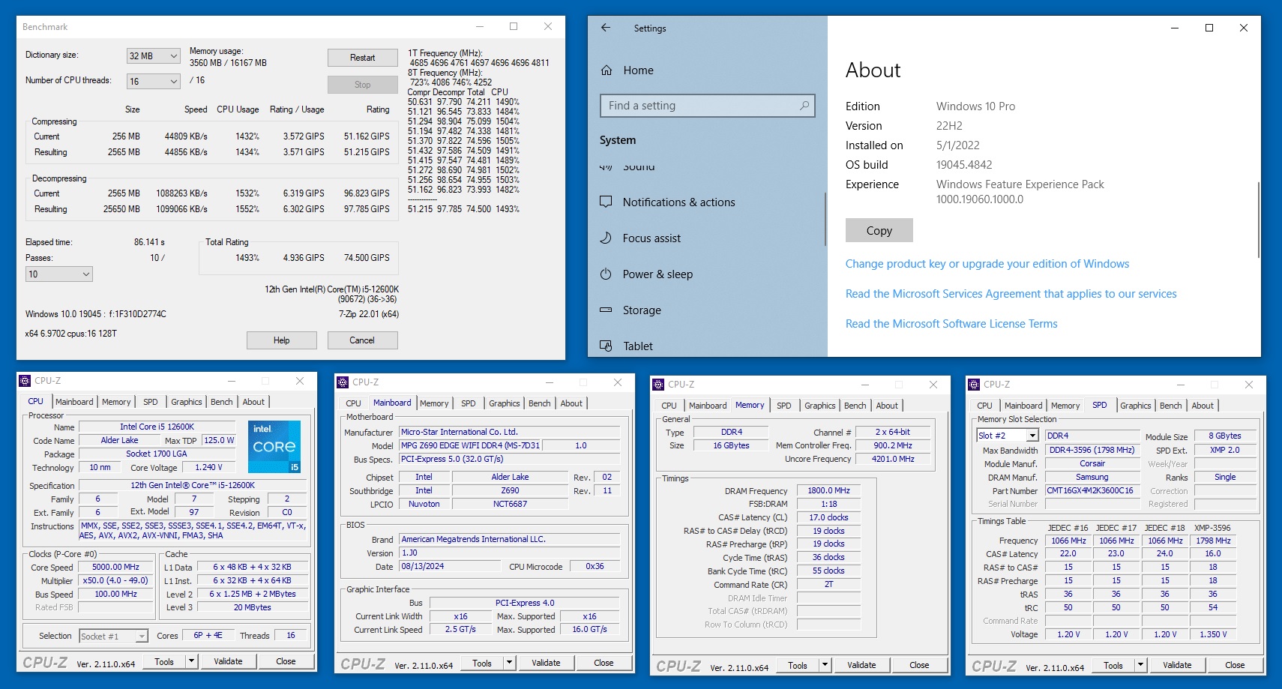The width and height of the screenshot is (1282, 689).
Task: Click the Storage drive icon
Action: [607, 310]
